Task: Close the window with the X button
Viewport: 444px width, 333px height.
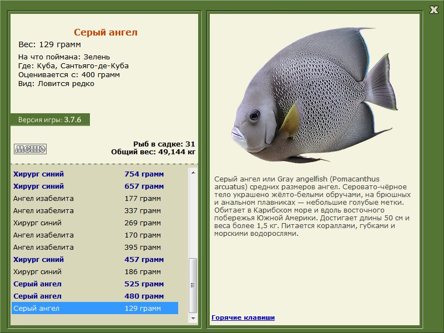Action: [433, 10]
